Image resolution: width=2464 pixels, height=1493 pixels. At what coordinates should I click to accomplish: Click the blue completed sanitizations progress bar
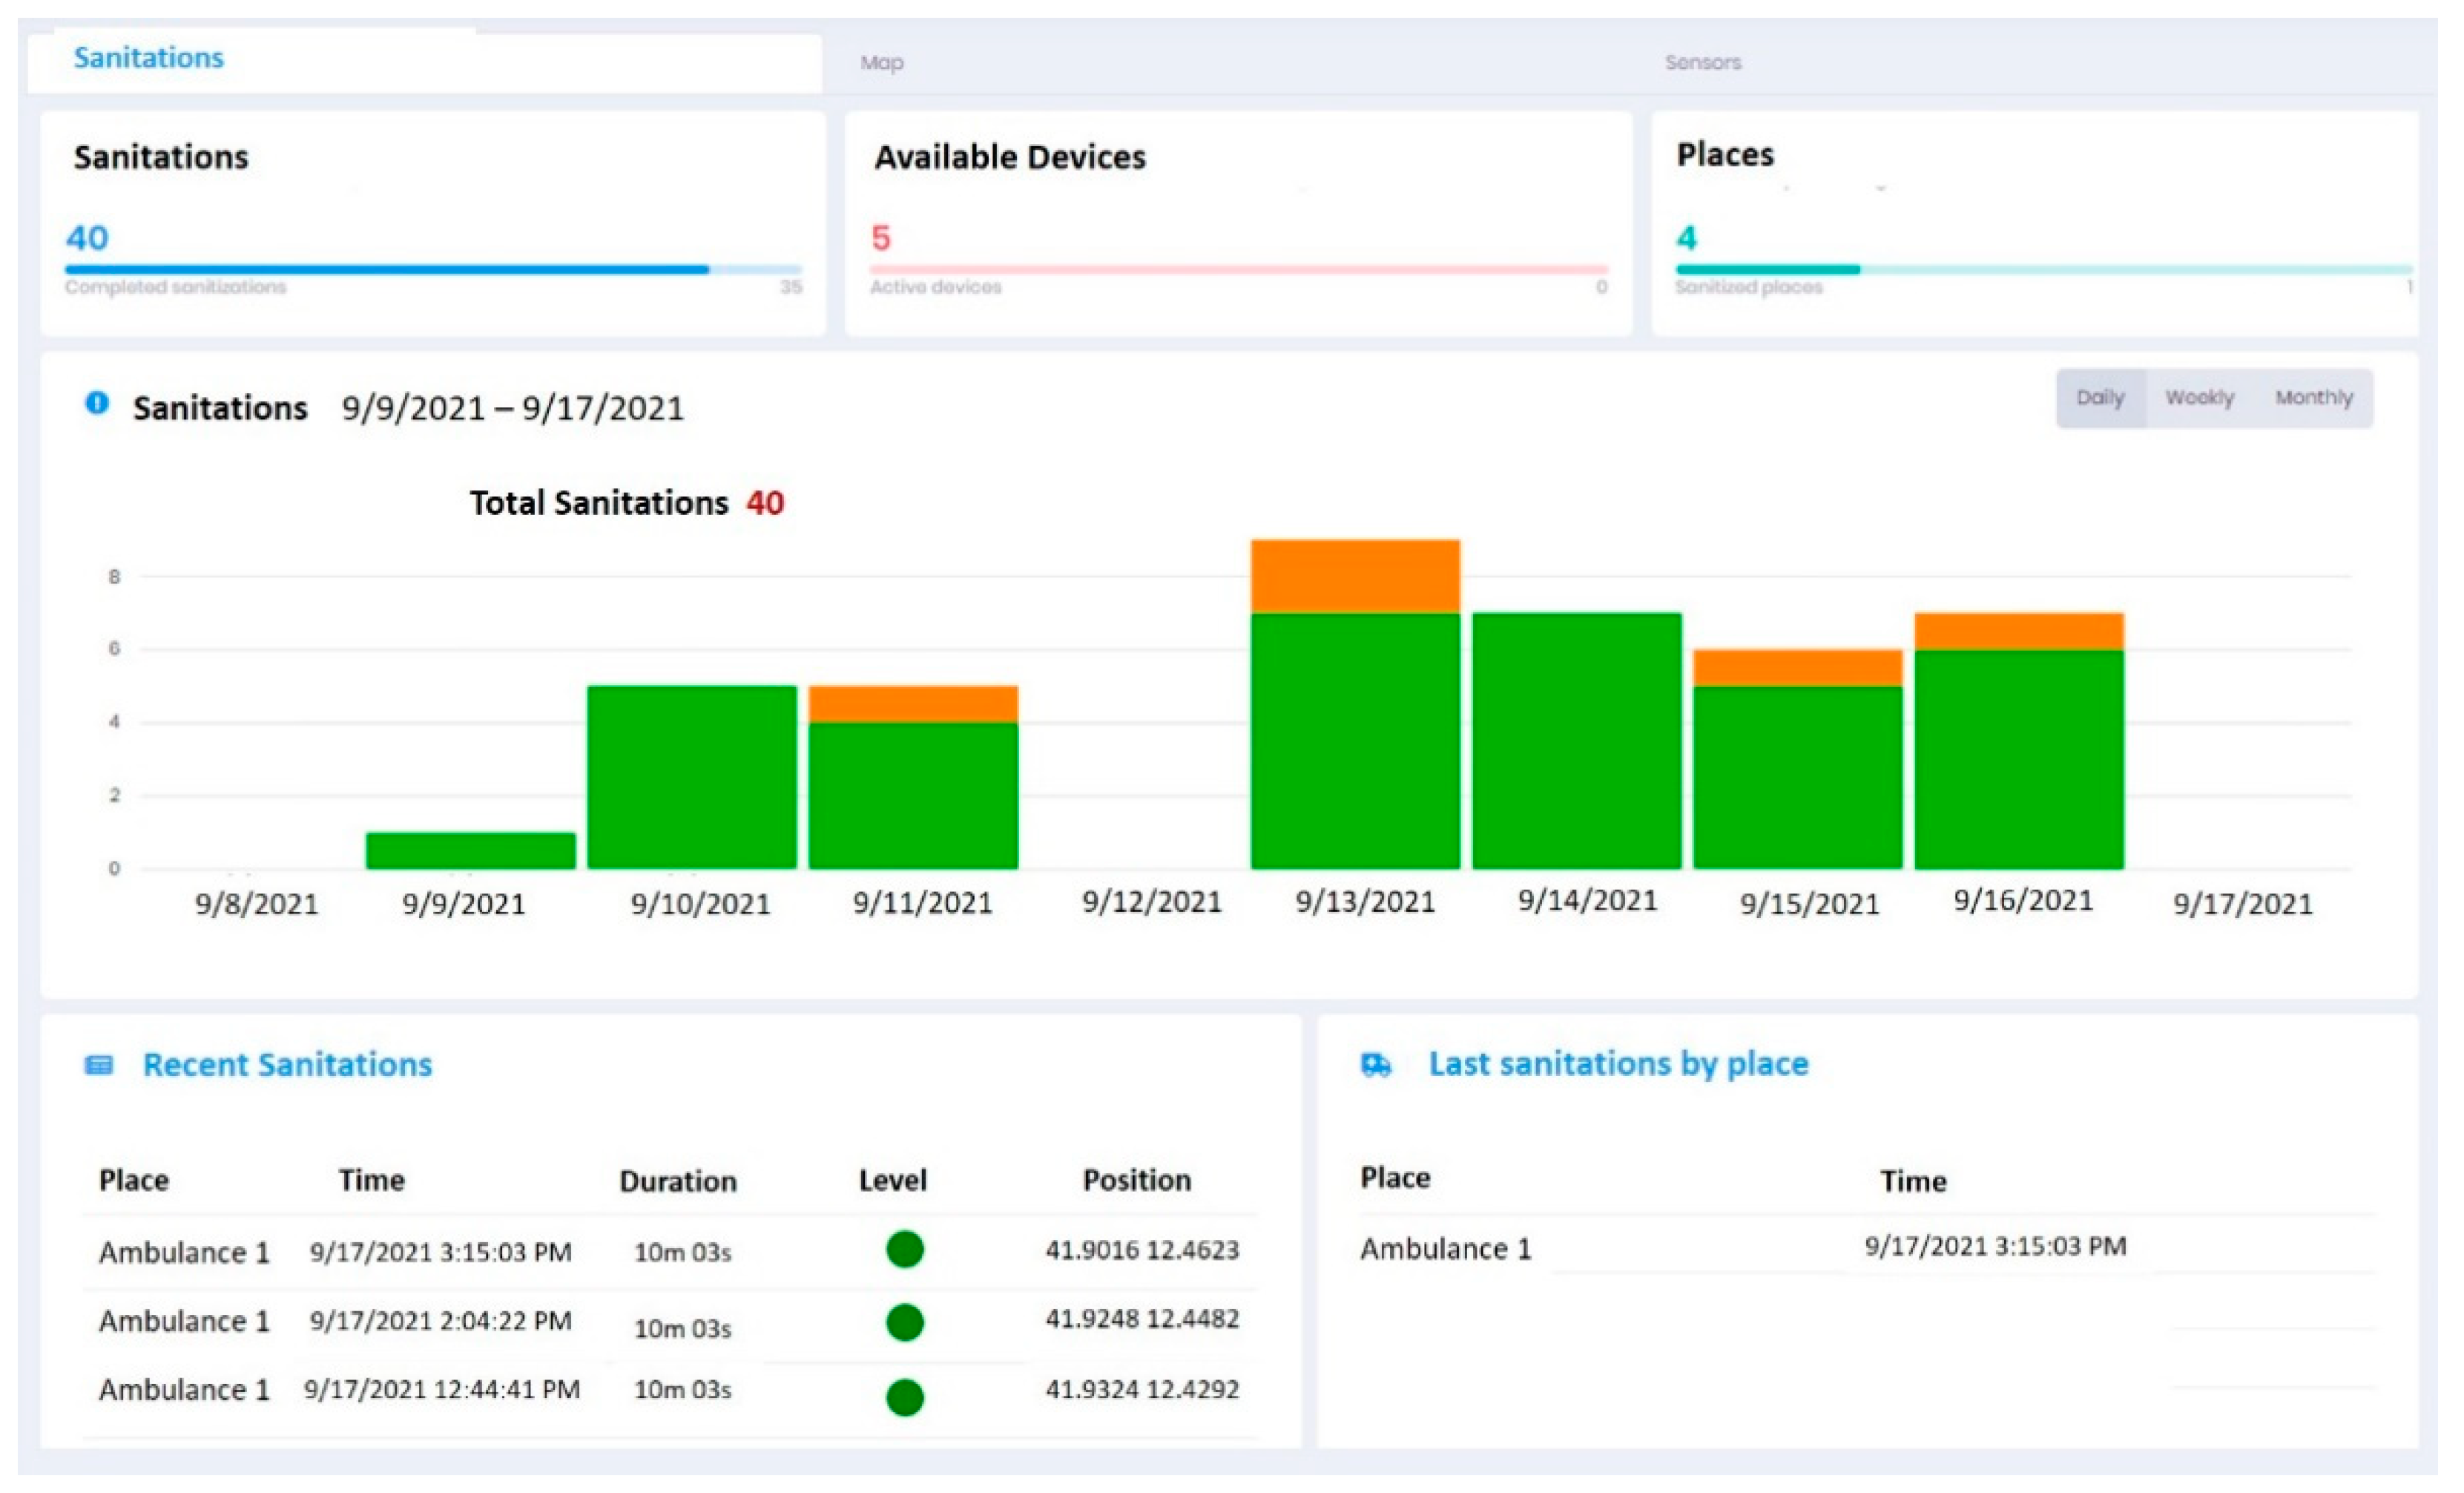387,269
